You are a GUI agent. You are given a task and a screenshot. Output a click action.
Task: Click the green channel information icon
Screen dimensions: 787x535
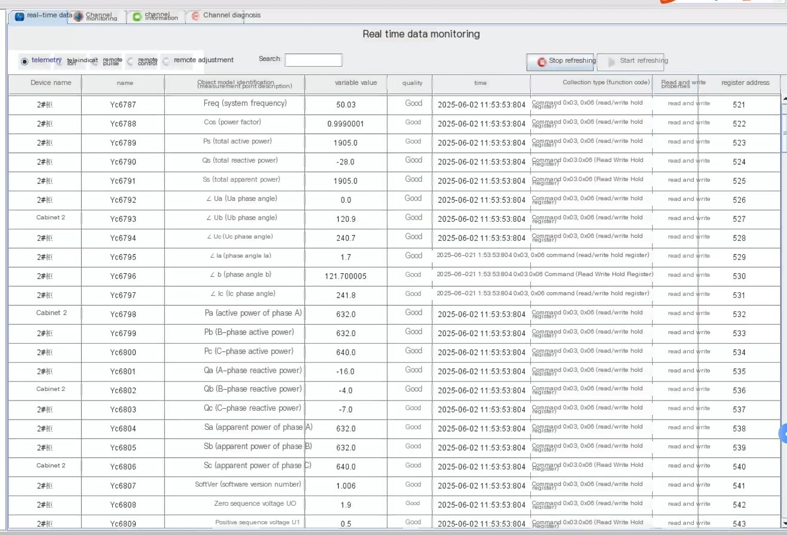137,17
